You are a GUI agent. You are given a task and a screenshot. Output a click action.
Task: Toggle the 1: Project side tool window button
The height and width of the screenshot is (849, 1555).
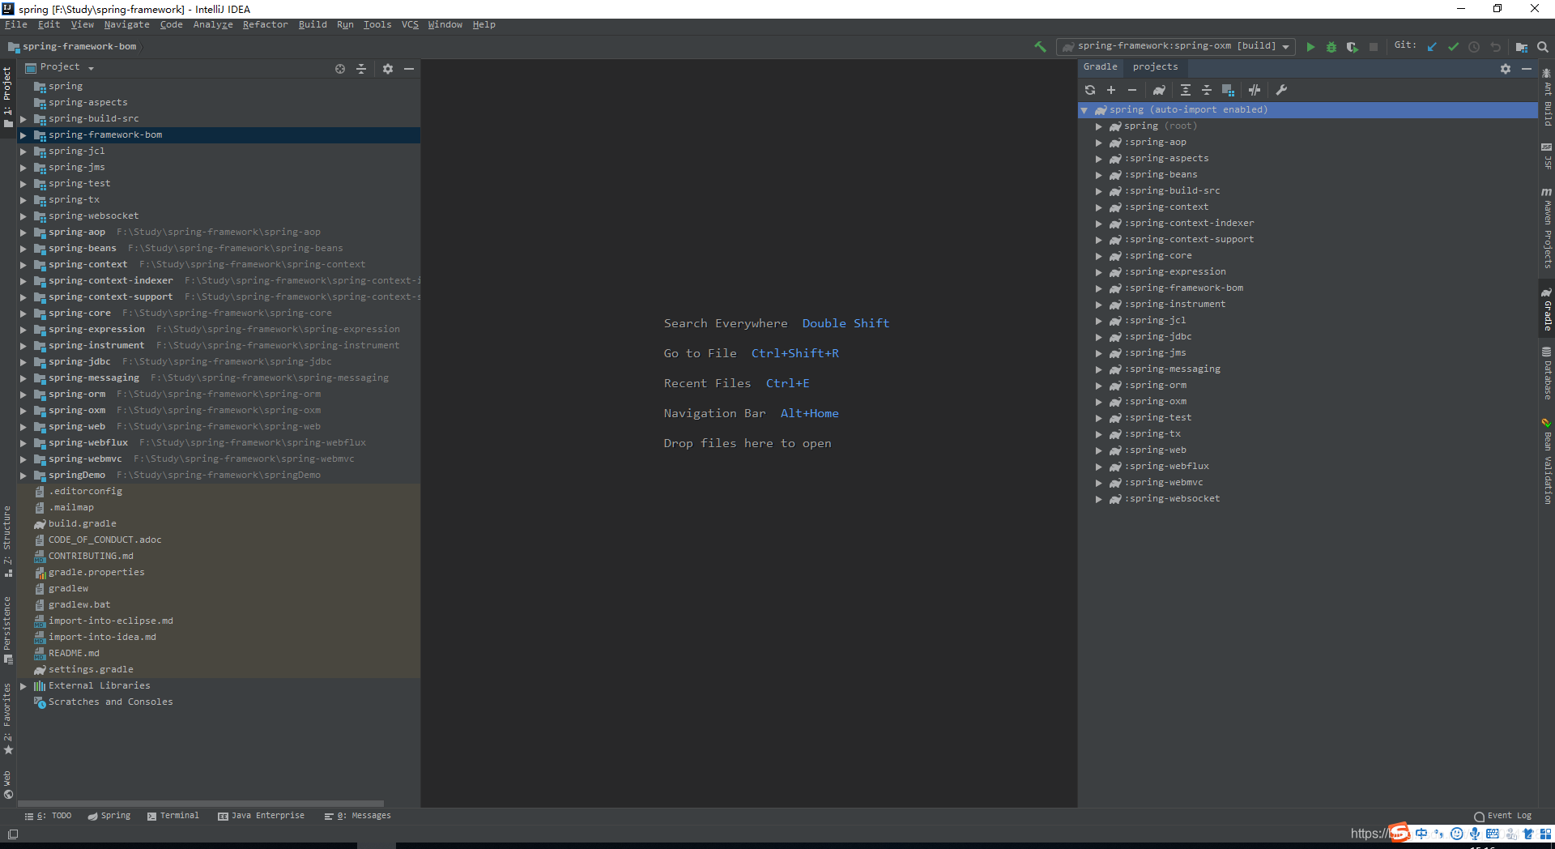click(x=8, y=97)
